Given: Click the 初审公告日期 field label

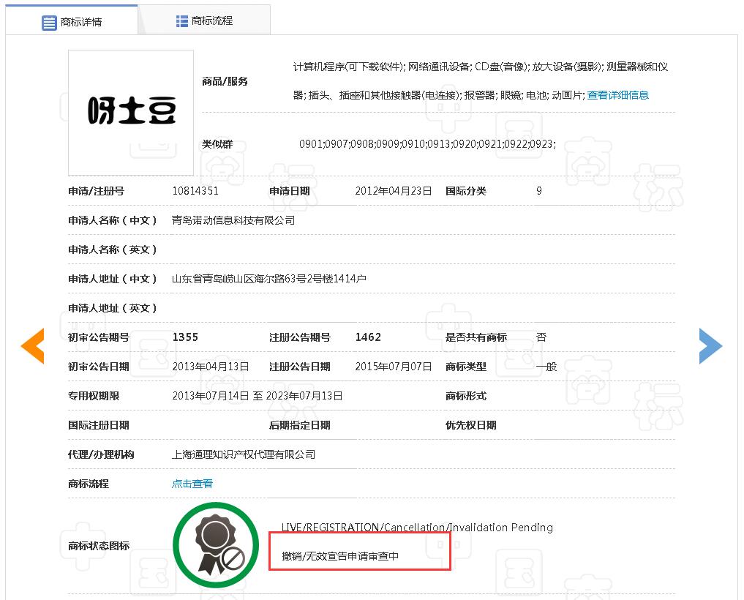Looking at the screenshot, I should point(99,367).
